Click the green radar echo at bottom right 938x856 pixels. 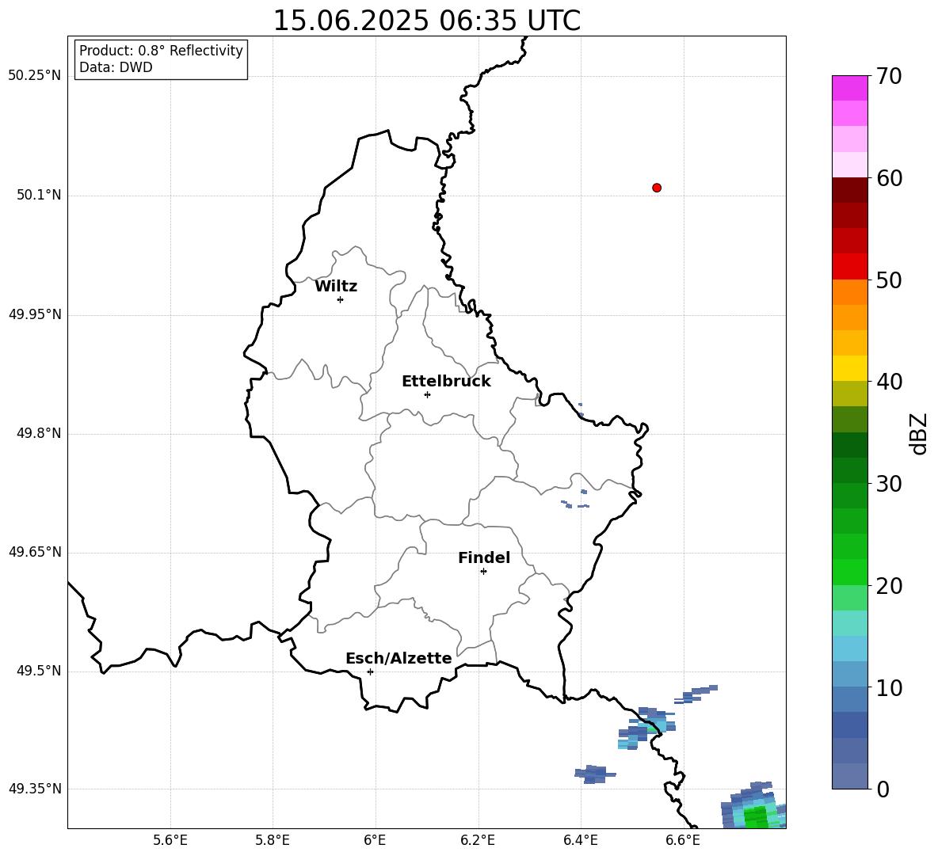756,816
